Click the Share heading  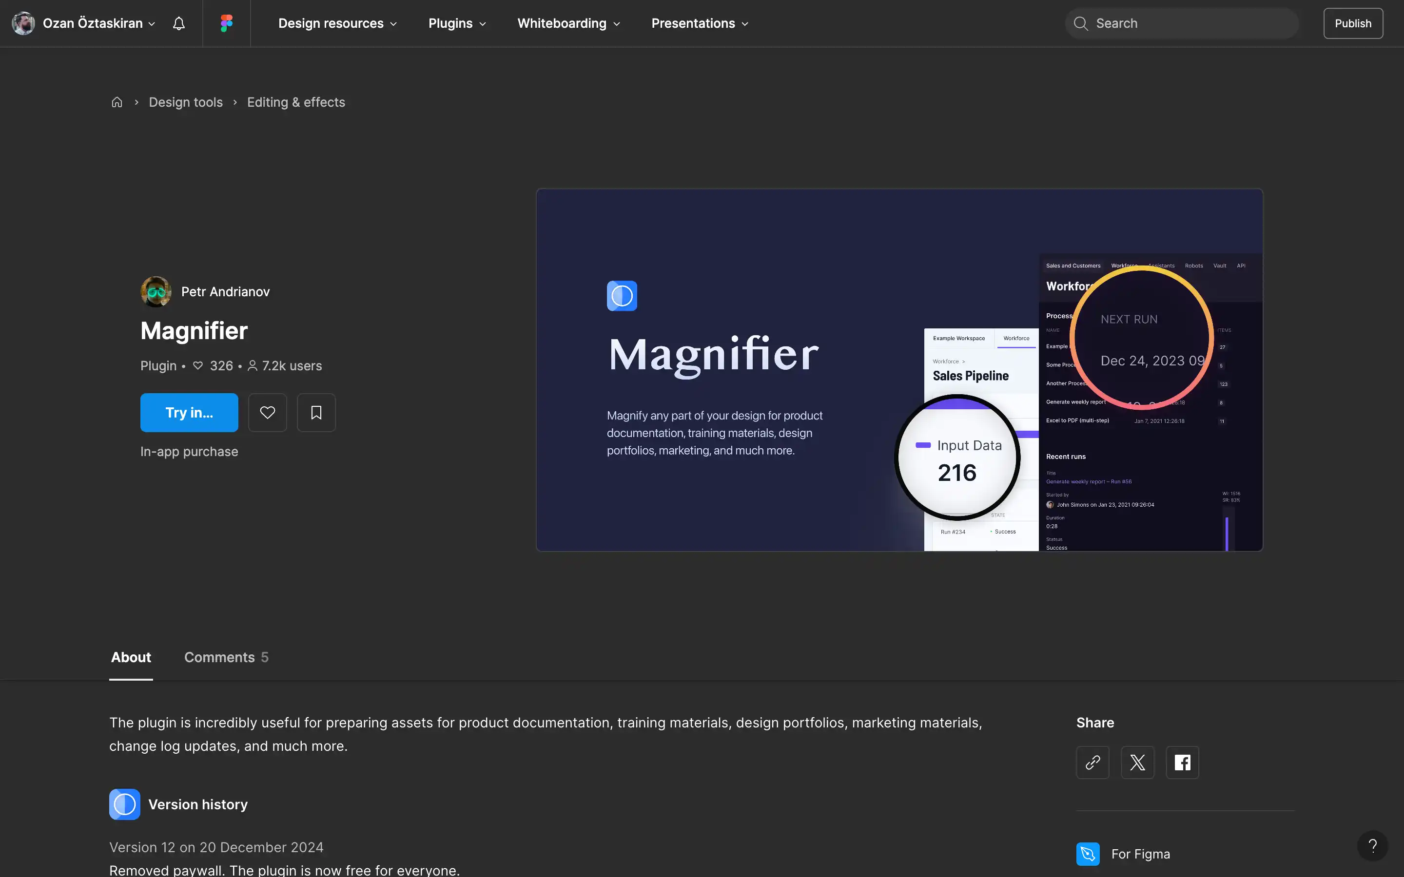1095,723
